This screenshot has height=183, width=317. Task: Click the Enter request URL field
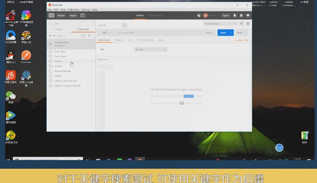tap(158, 32)
